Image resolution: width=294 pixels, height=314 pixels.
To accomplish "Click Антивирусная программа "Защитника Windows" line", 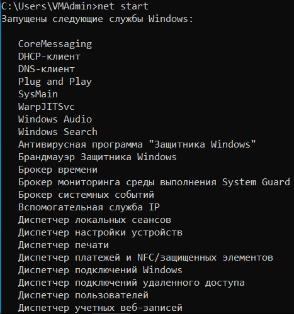I will 137,144.
